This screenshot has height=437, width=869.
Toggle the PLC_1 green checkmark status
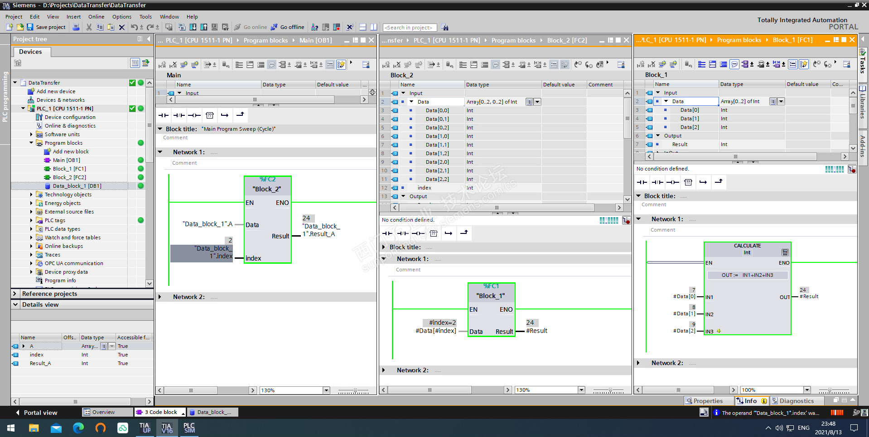pos(132,109)
